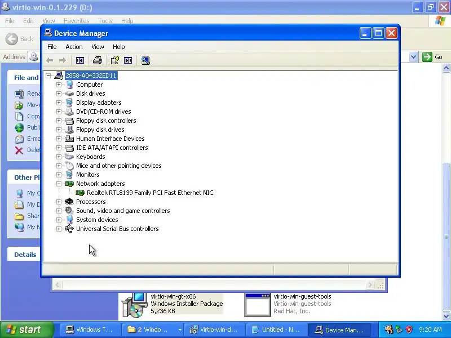Screen dimensions: 451x338
Task: Open the Favorites menu in Explorer window
Action: (77, 21)
